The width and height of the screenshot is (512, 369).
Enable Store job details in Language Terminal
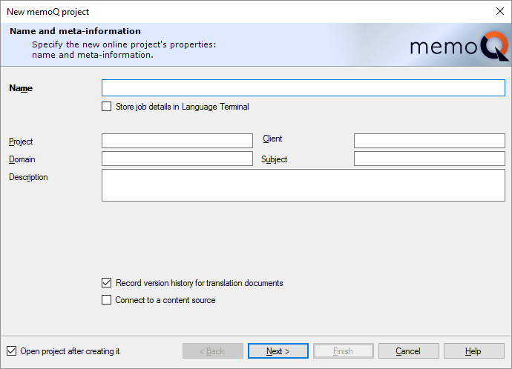point(106,107)
